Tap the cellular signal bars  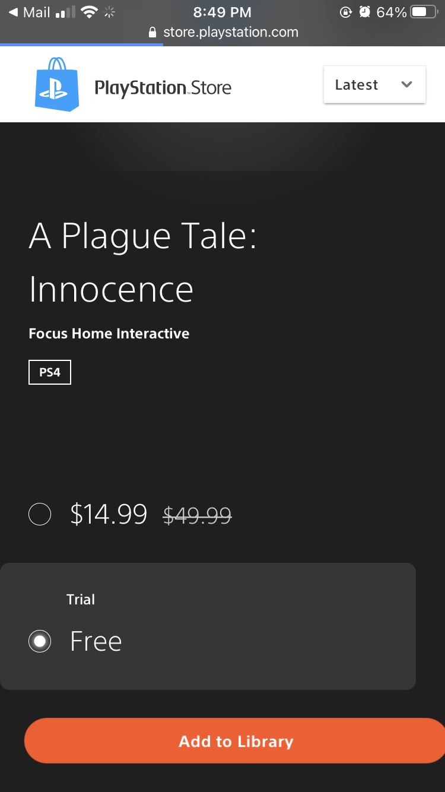point(65,12)
